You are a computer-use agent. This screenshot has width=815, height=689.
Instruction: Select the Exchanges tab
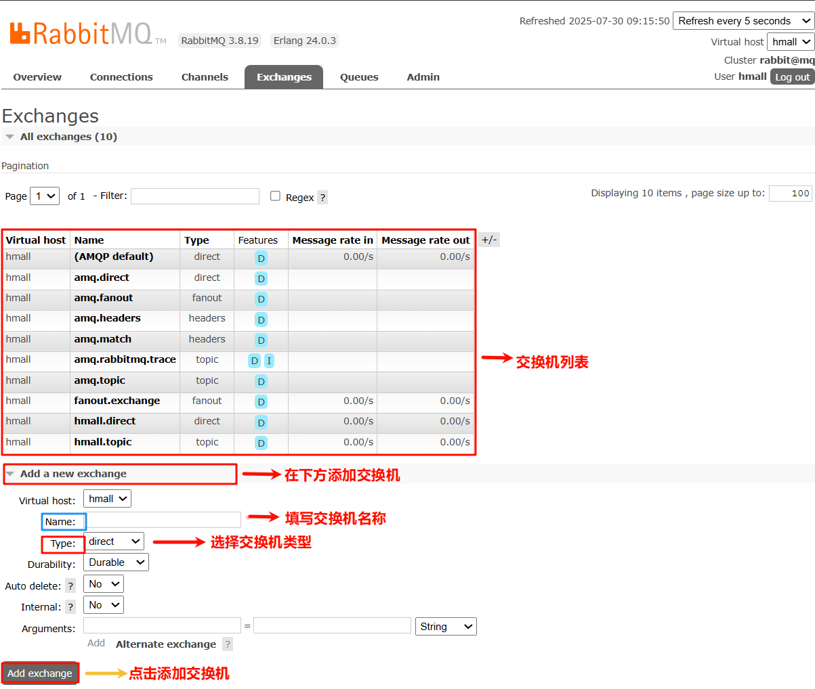coord(284,77)
